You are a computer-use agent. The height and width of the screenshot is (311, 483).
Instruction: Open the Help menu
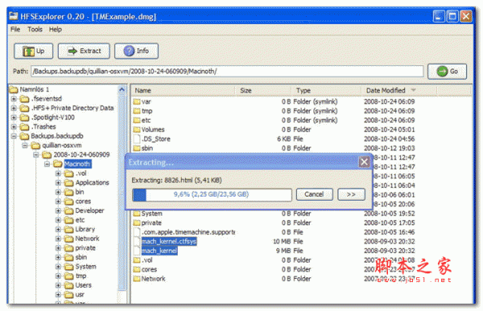click(x=56, y=29)
